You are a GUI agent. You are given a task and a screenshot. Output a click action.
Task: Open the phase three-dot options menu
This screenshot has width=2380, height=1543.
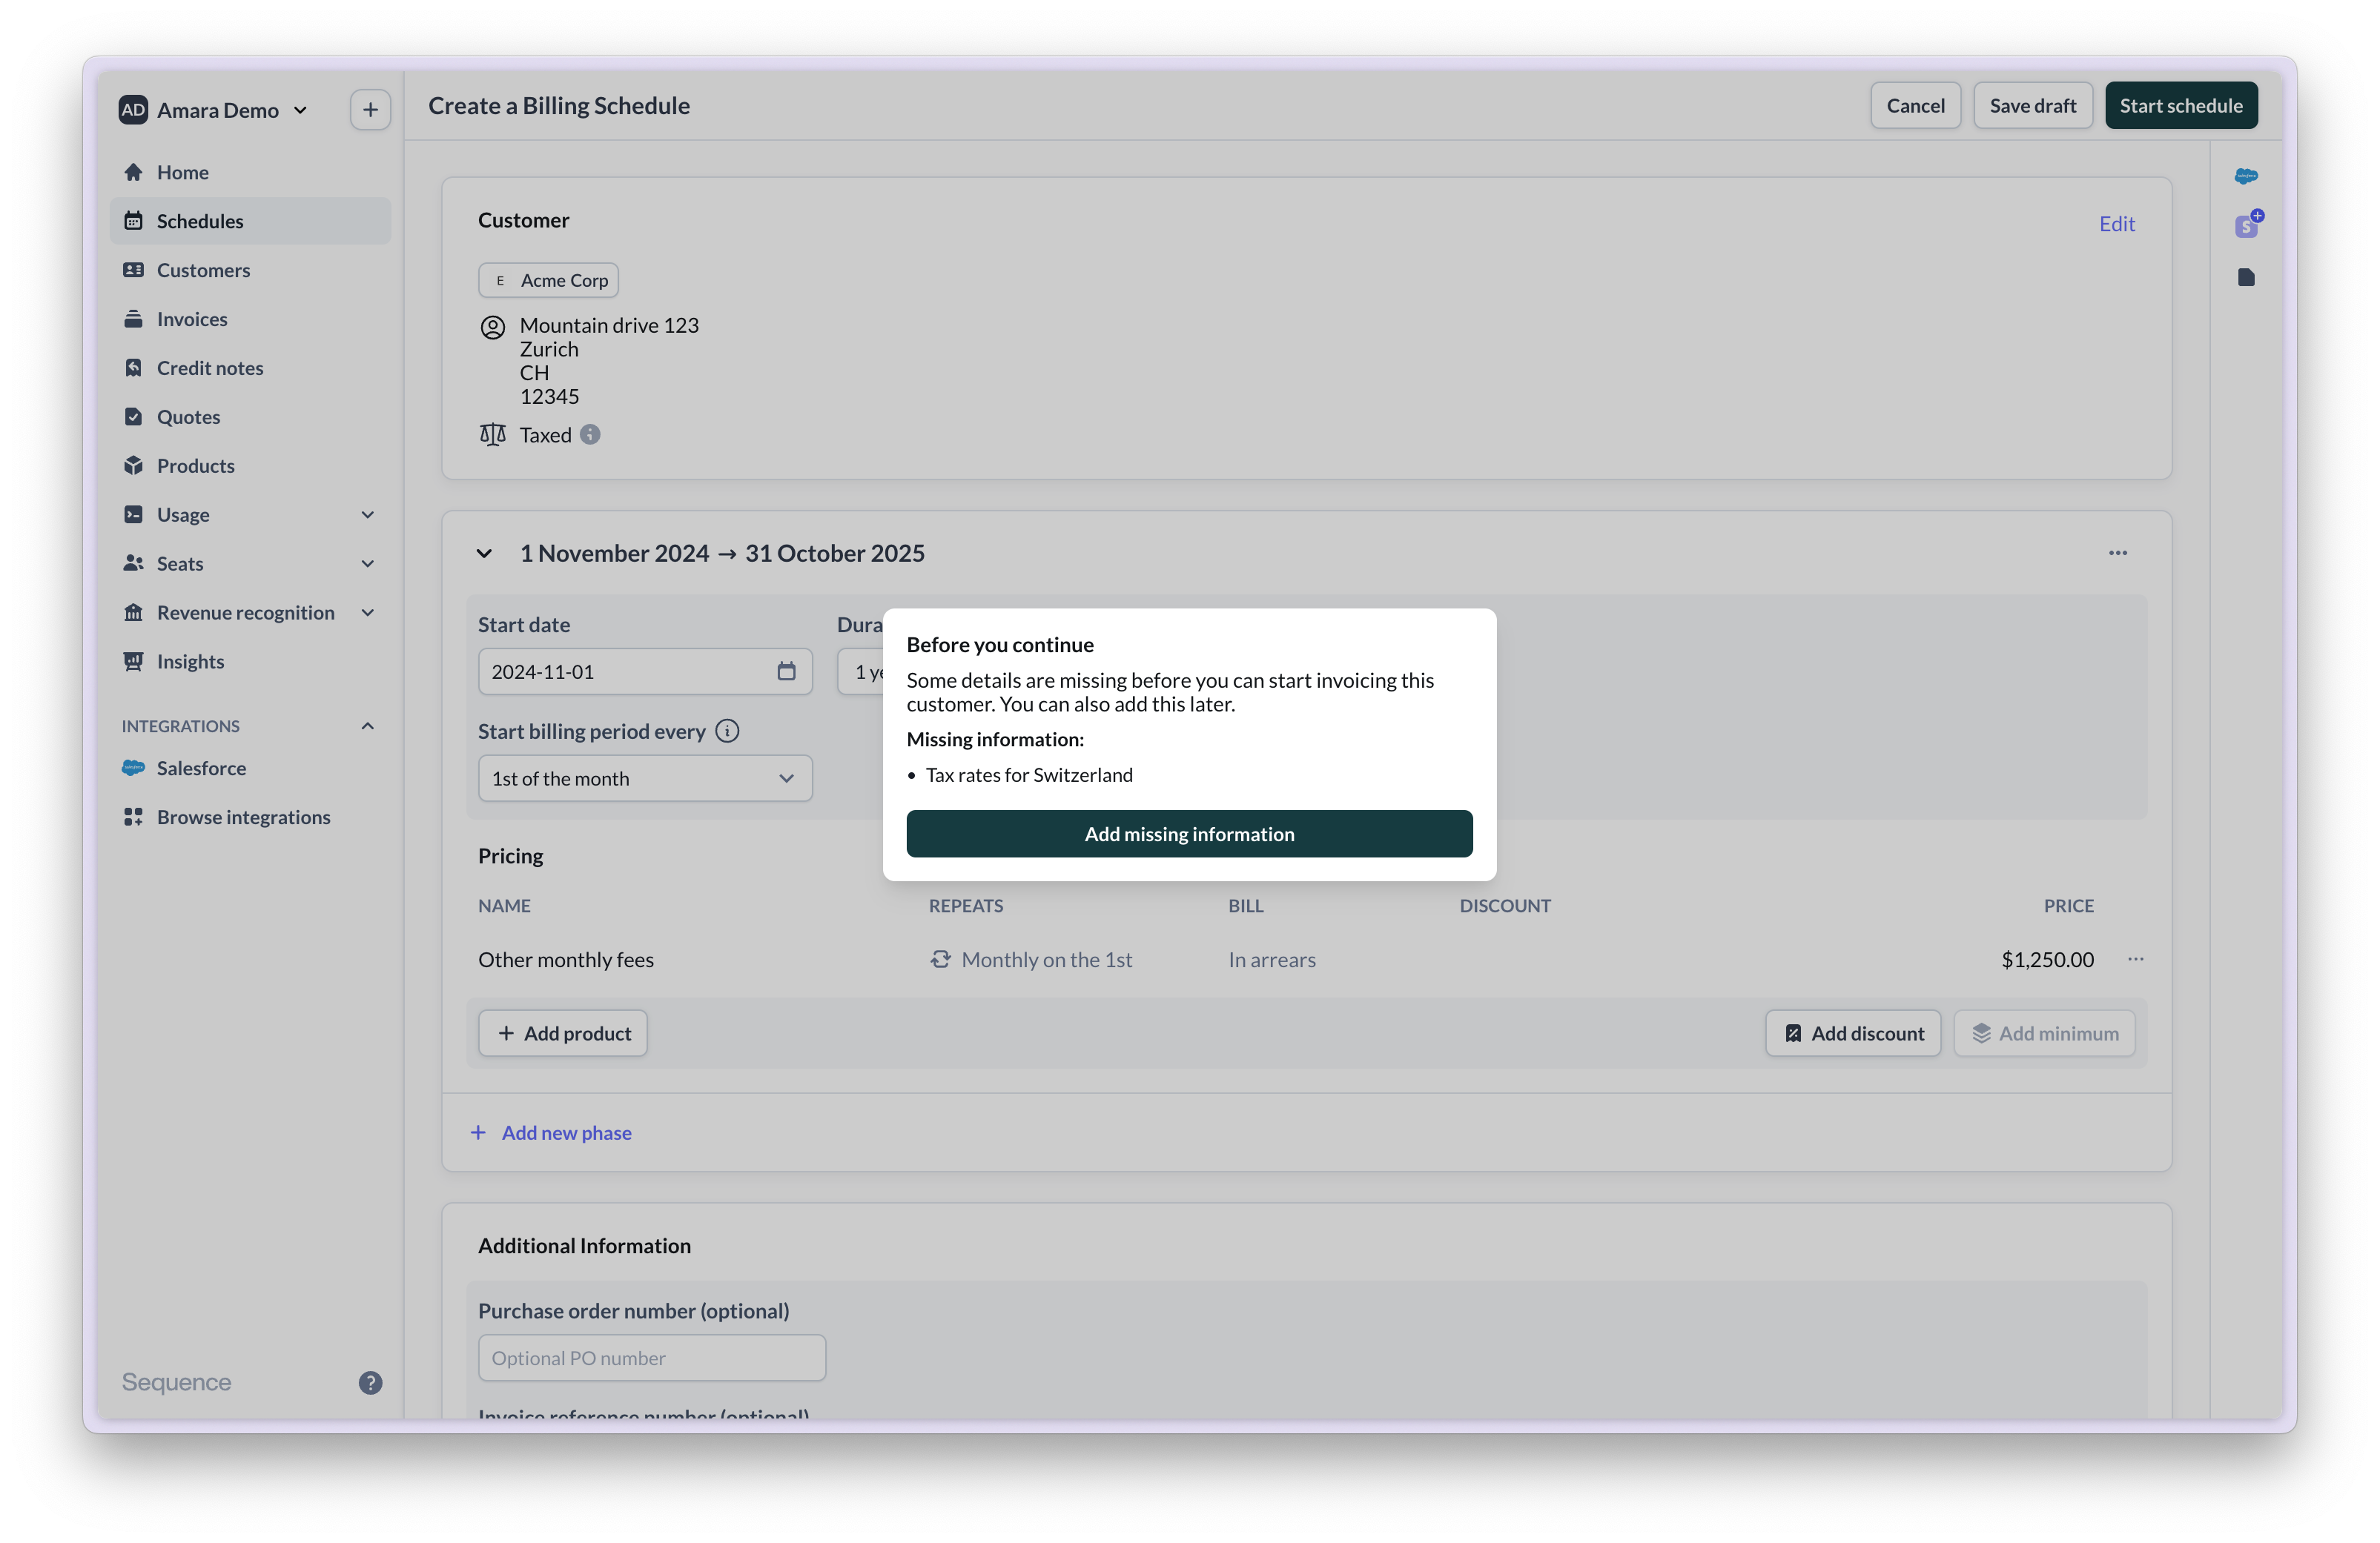(2118, 553)
